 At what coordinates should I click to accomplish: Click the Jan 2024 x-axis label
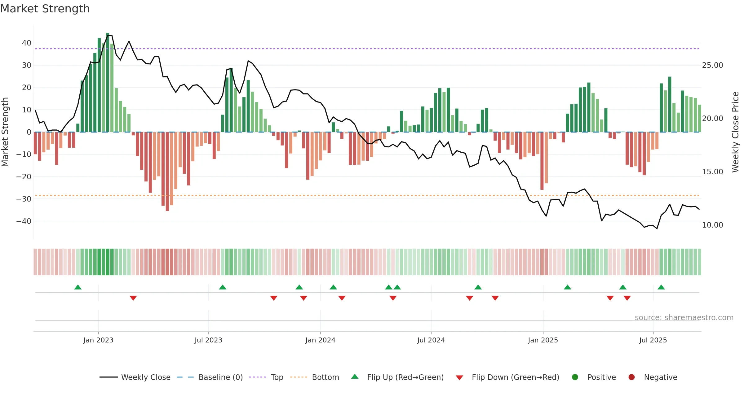point(320,340)
